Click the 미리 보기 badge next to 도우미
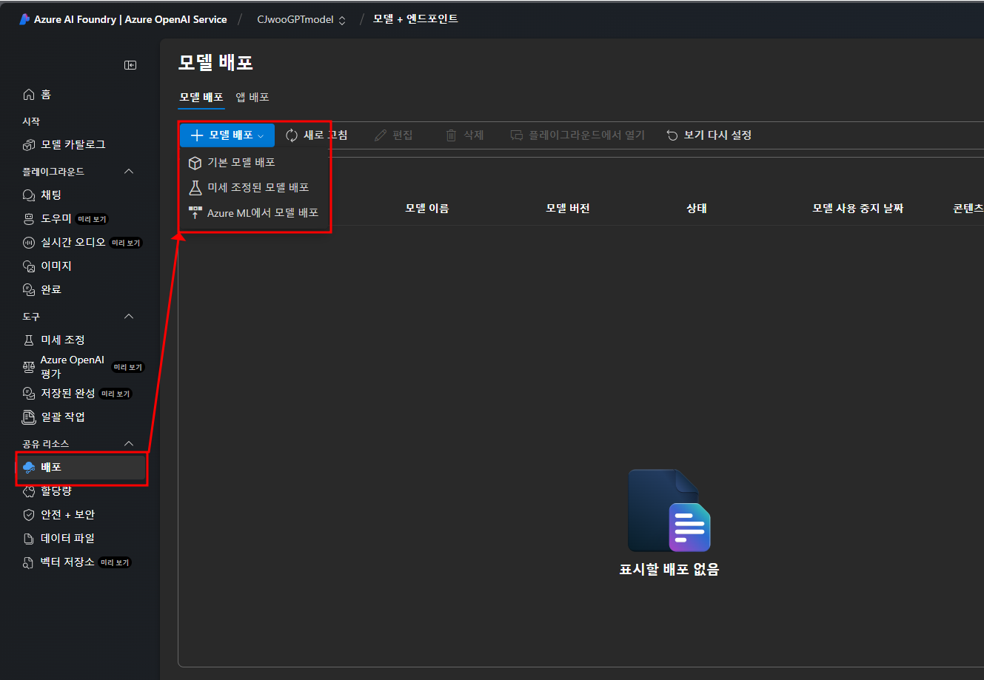Image resolution: width=984 pixels, height=680 pixels. pos(93,219)
